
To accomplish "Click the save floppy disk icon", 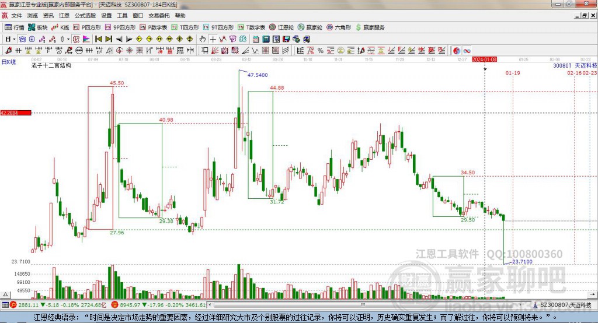I will (x=286, y=39).
